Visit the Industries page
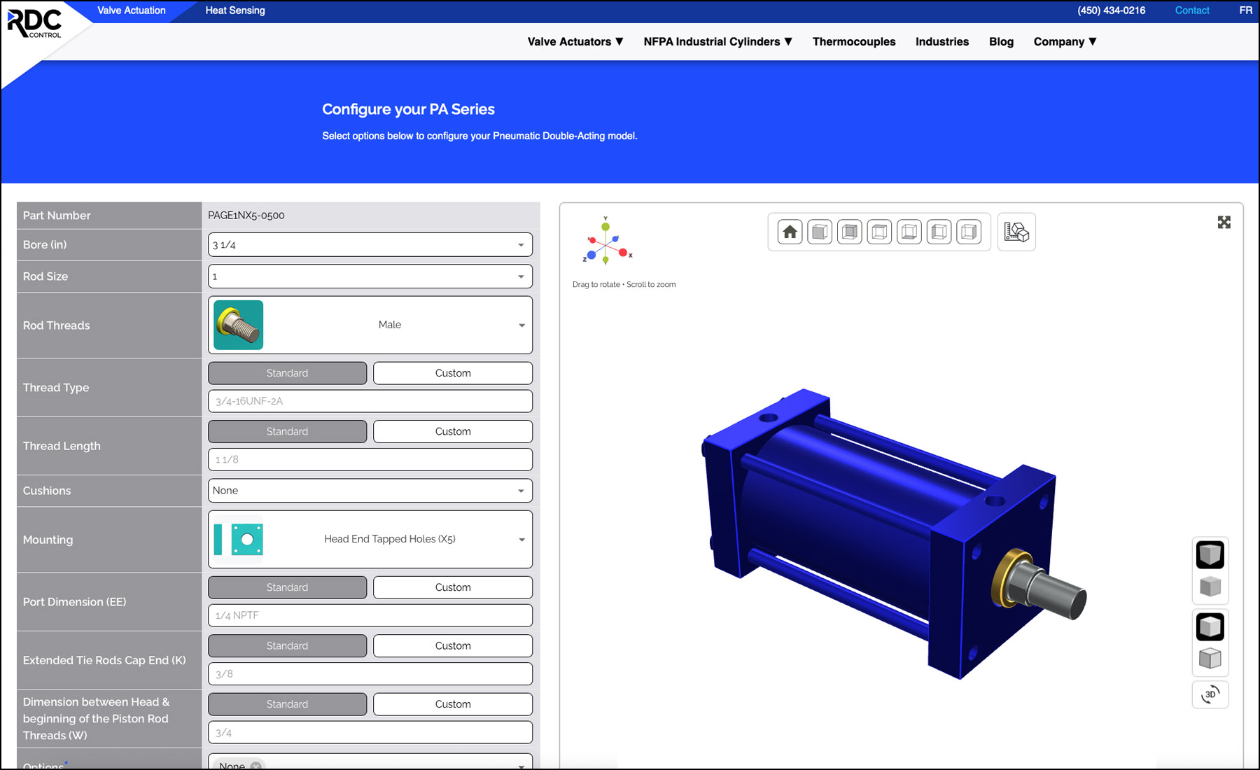 pos(942,42)
